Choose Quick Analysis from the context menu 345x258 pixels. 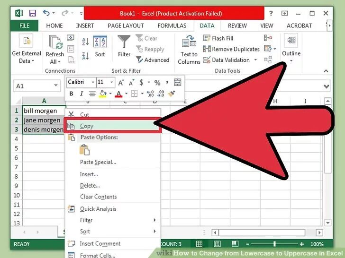point(98,209)
